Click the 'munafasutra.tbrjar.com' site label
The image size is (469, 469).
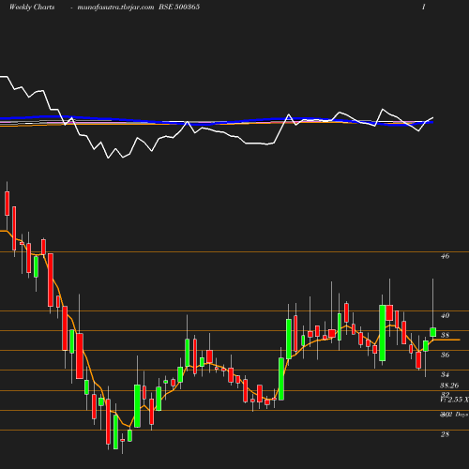click(x=115, y=8)
